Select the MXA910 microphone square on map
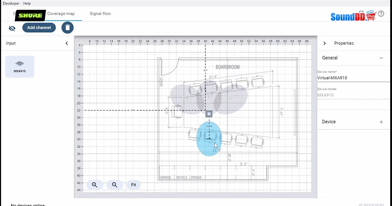This screenshot has height=206, width=392. [x=209, y=114]
